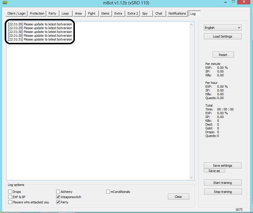Open the Notifications tab
Viewport: 253px width, 213px height.
[177, 13]
